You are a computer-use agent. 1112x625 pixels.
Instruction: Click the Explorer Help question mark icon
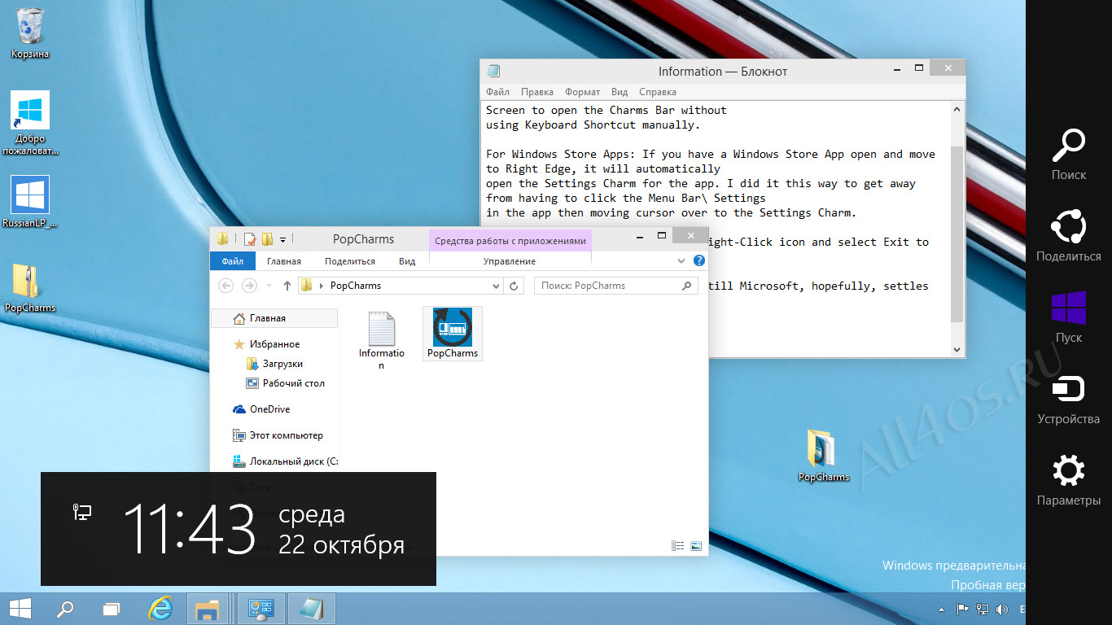pyautogui.click(x=698, y=261)
